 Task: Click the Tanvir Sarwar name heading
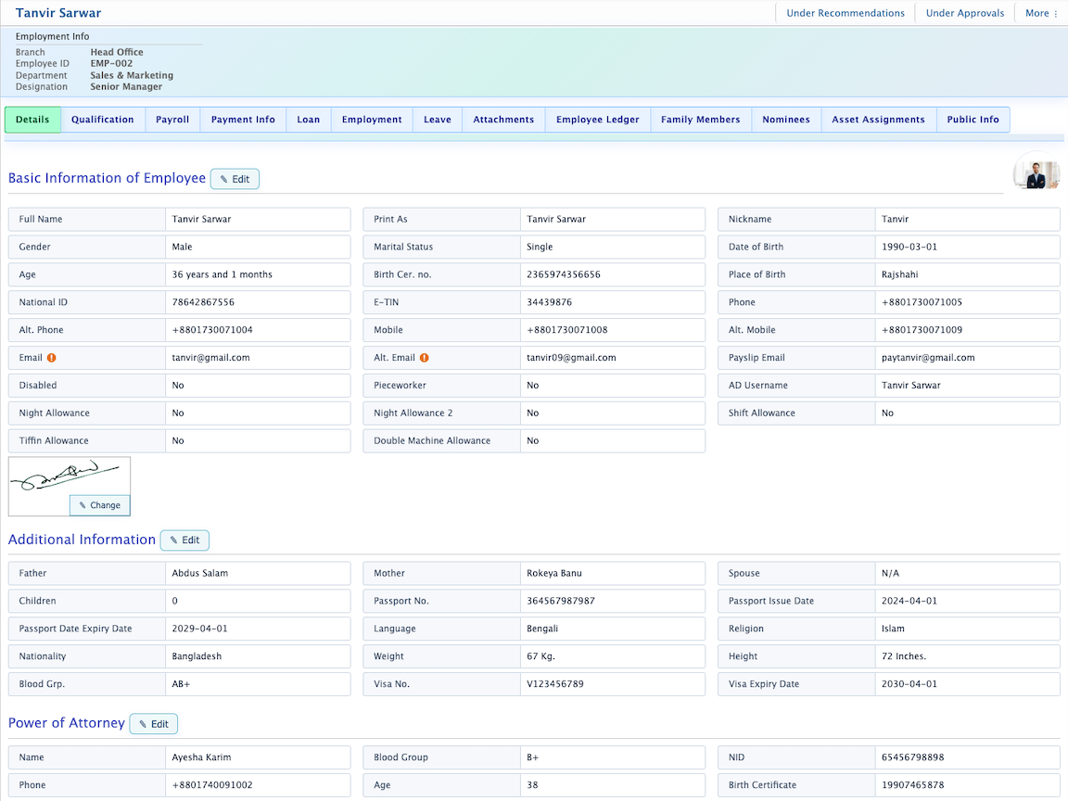(58, 13)
